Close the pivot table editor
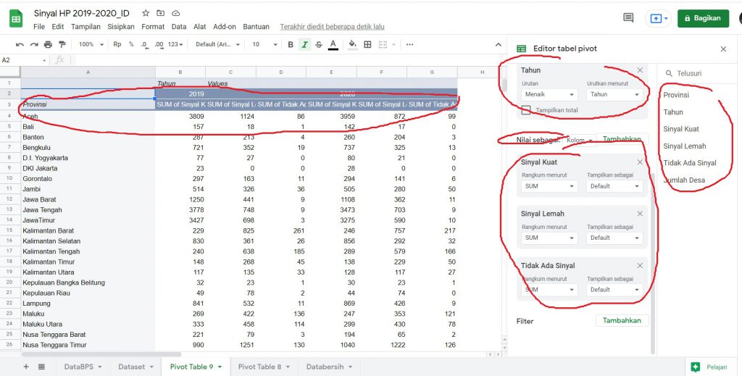Image resolution: width=742 pixels, height=376 pixels. click(723, 49)
